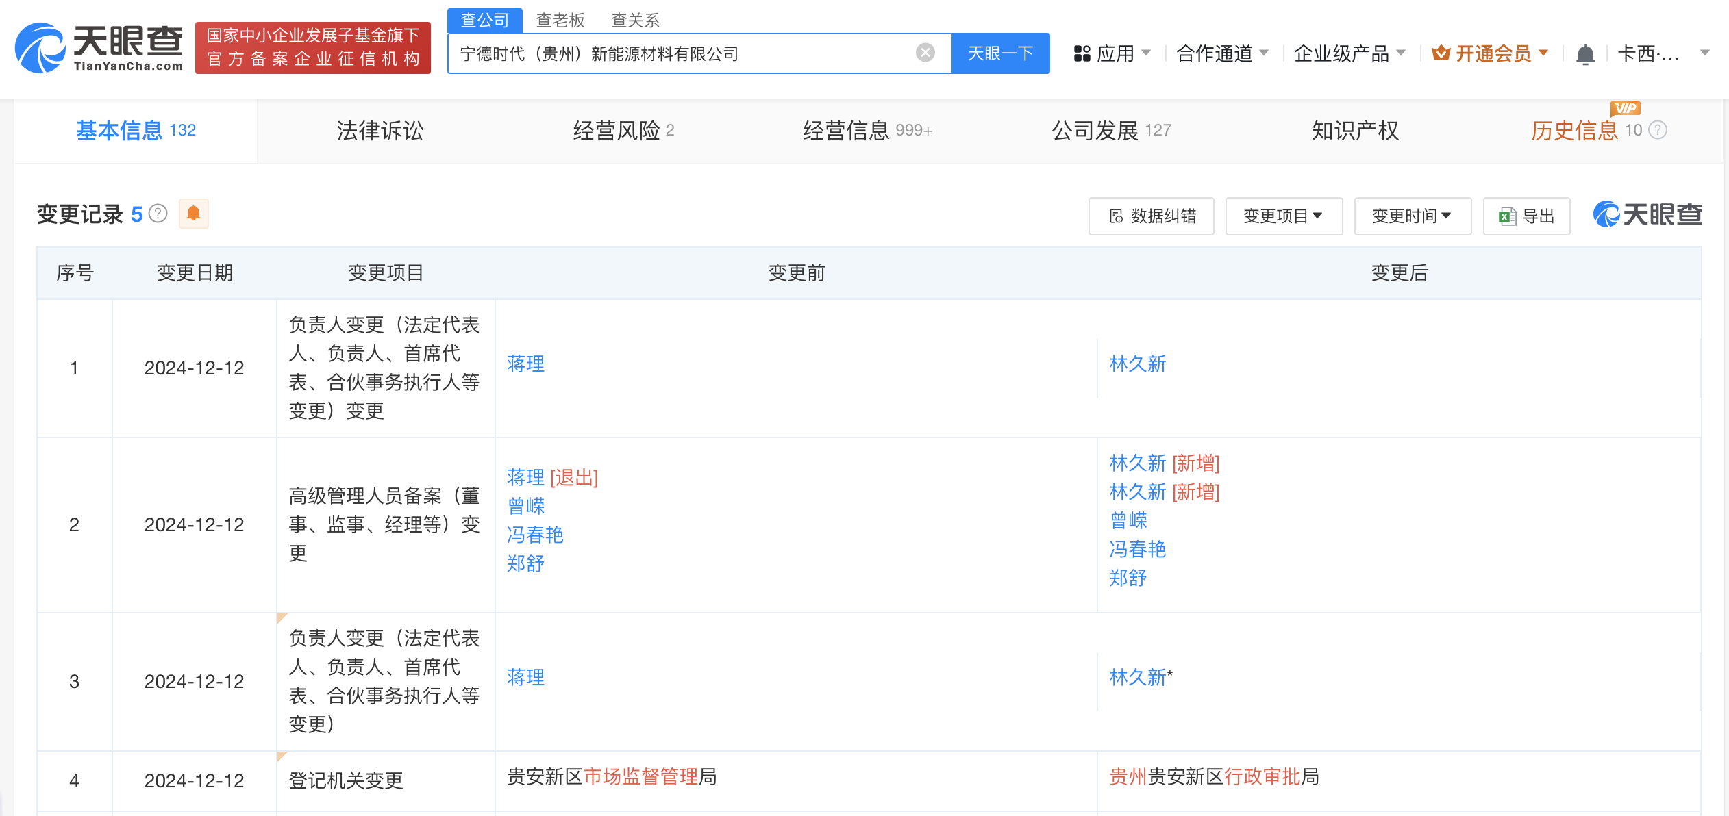Expand the 变更时间 filter dropdown
The height and width of the screenshot is (816, 1729).
click(x=1412, y=216)
